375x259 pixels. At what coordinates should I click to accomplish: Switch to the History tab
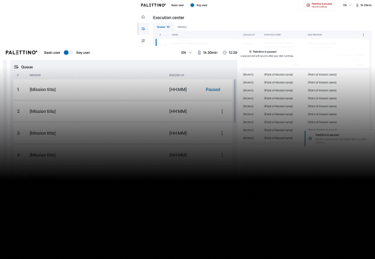(182, 27)
